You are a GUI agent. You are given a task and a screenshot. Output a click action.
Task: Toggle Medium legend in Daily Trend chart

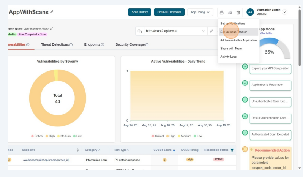coord(184,136)
